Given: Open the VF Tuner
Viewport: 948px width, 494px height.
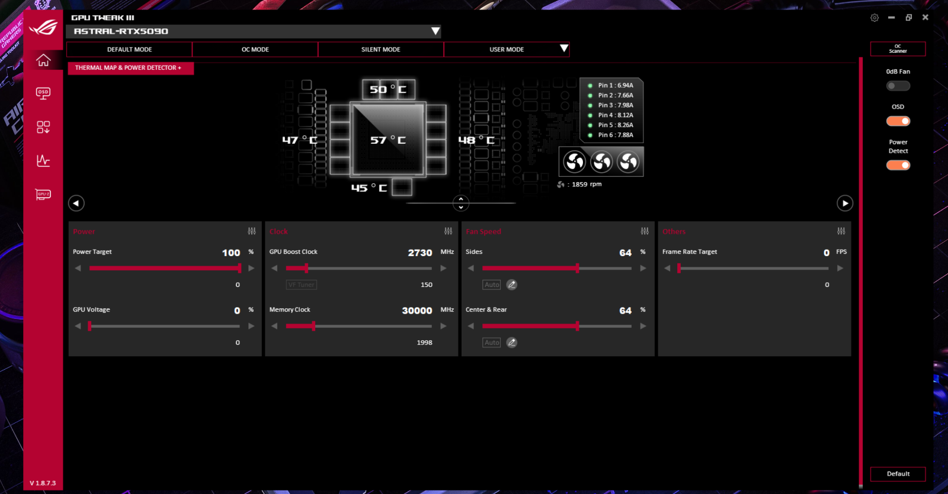Looking at the screenshot, I should pos(302,285).
